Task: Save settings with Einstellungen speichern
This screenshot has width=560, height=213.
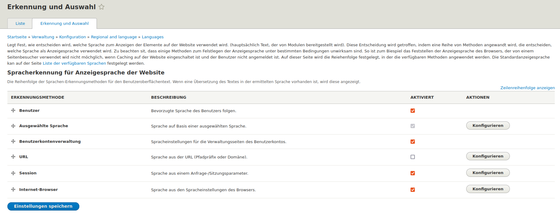Action: tap(43, 206)
